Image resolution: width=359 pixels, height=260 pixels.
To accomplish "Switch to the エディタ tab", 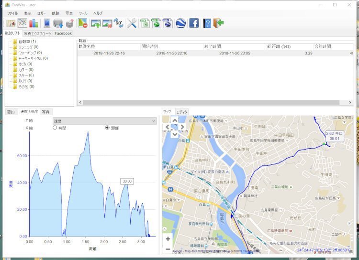I will (182, 112).
